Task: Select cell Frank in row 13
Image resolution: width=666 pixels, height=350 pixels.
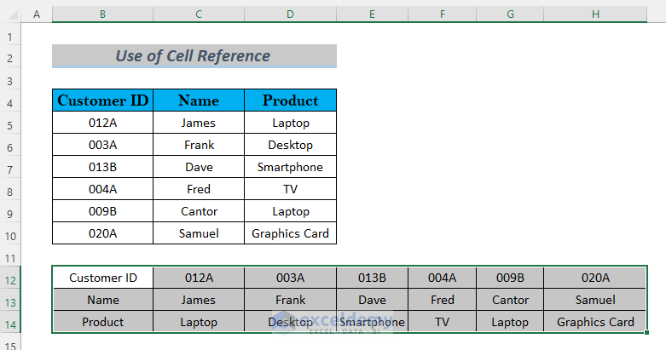Action: tap(290, 300)
